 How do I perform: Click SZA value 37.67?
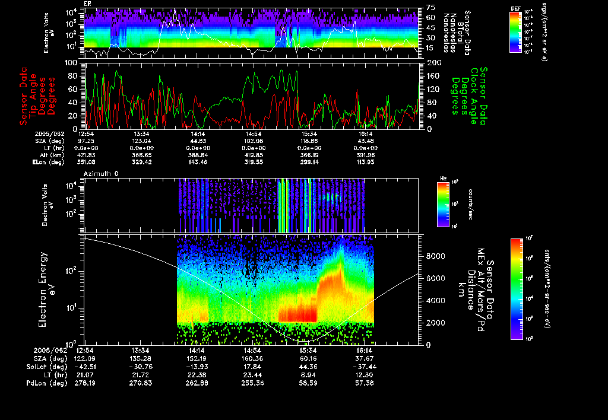pos(364,358)
